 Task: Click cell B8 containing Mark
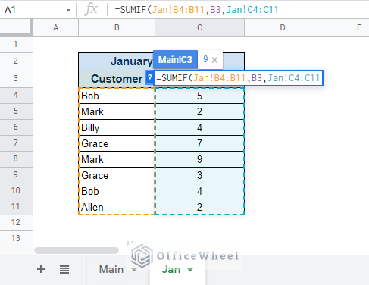tap(117, 159)
